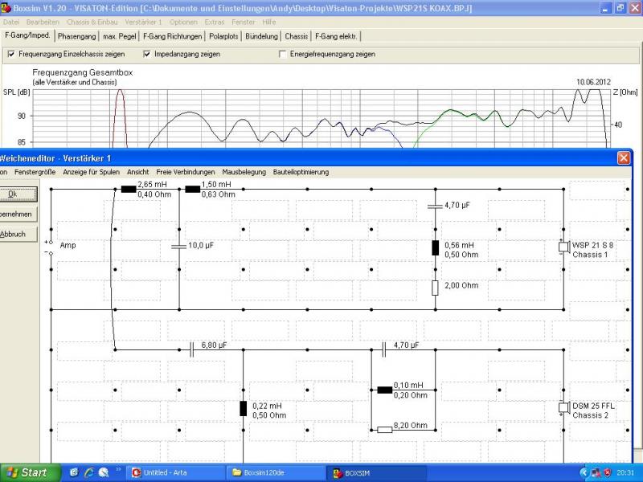Click the Chassis 1 label
This screenshot has height=482, width=643.
tap(590, 255)
